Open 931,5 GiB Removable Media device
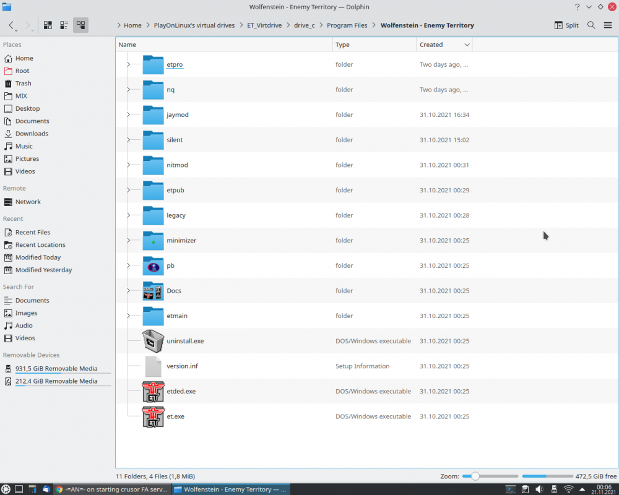This screenshot has height=495, width=619. 57,369
